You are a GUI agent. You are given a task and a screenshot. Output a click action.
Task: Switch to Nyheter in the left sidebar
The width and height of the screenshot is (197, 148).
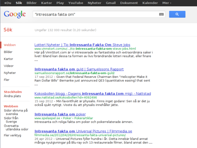tap(10, 73)
